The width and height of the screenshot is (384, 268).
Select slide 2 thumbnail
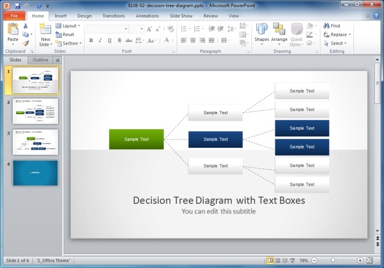[35, 111]
